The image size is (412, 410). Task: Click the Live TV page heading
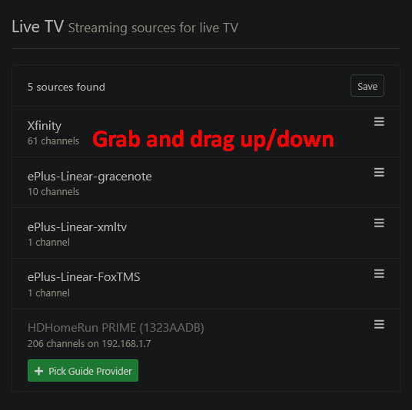point(38,27)
